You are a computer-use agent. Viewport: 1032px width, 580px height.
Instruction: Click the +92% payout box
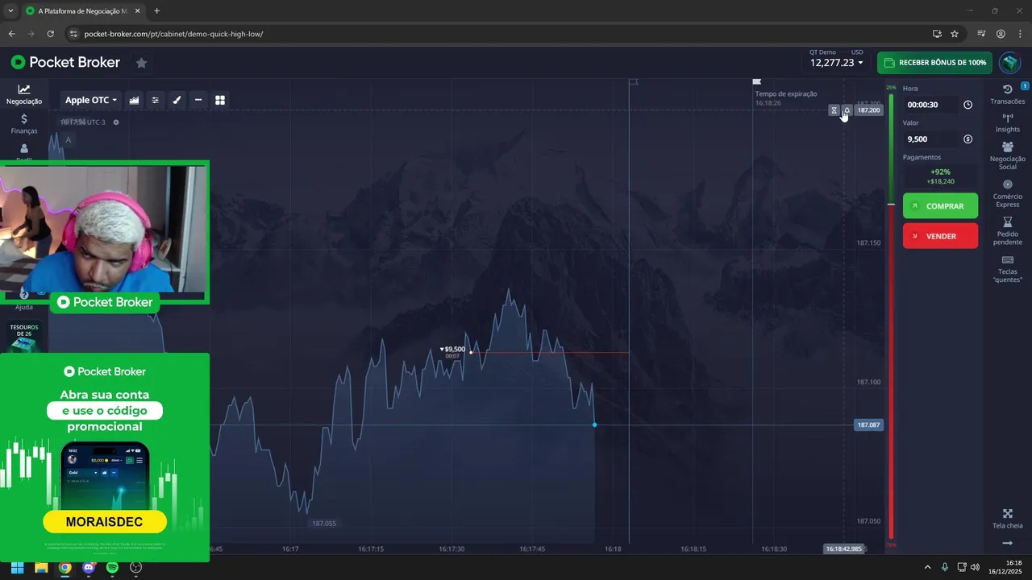pos(940,176)
